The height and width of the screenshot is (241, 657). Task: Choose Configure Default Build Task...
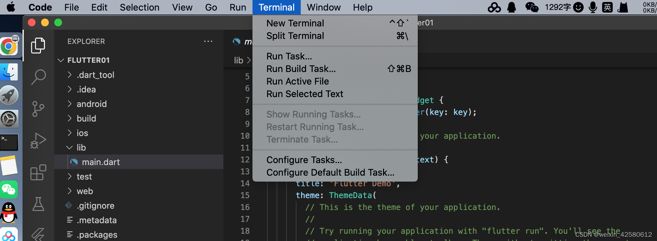(335, 172)
